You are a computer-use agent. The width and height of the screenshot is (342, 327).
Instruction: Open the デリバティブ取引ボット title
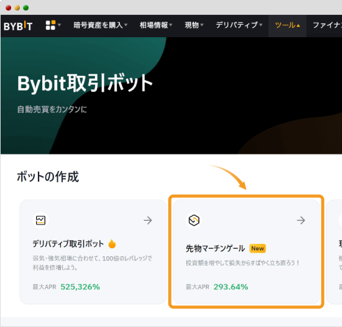[x=68, y=244]
